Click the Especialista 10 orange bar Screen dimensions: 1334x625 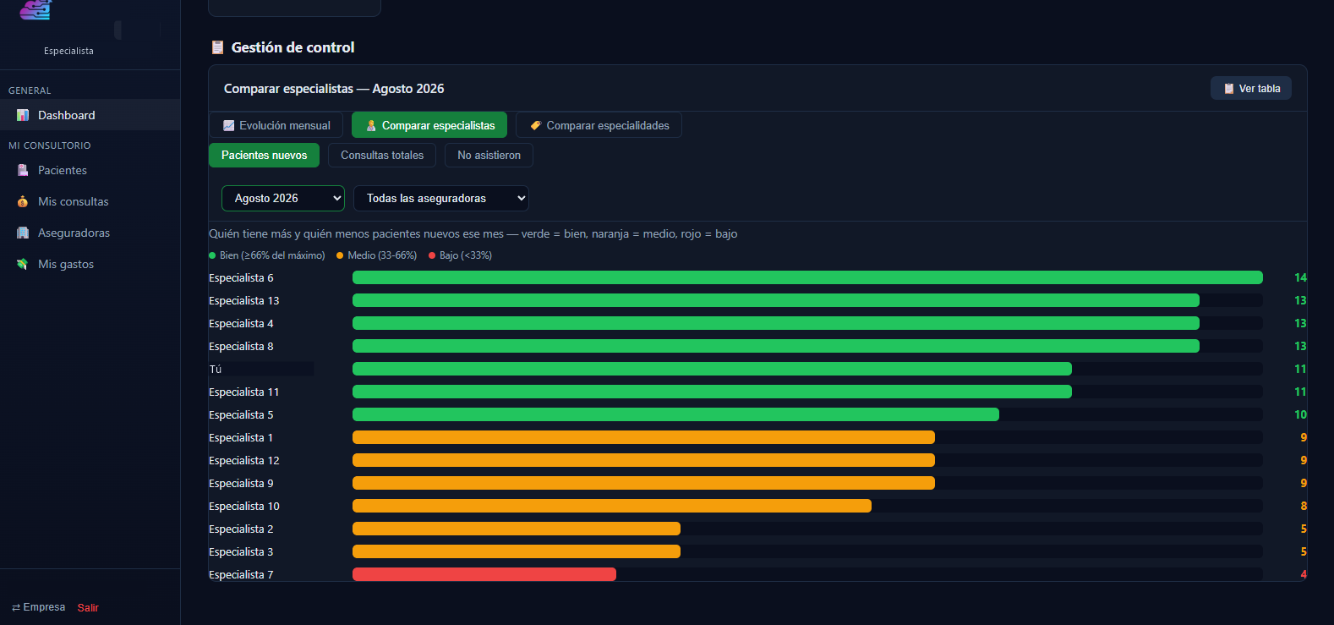(612, 506)
